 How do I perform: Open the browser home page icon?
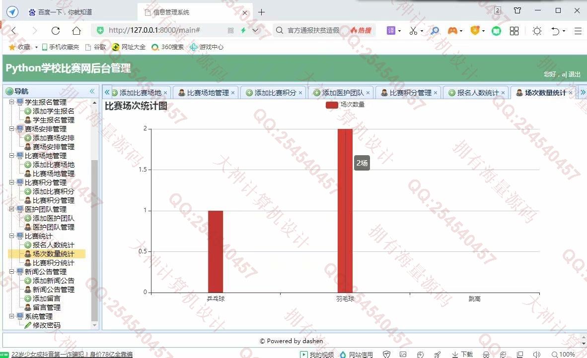coord(76,31)
